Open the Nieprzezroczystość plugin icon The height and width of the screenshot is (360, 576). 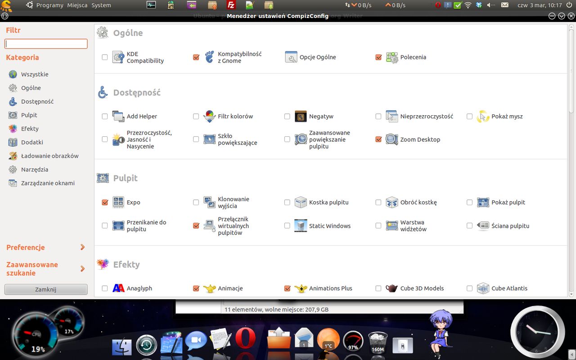392,116
